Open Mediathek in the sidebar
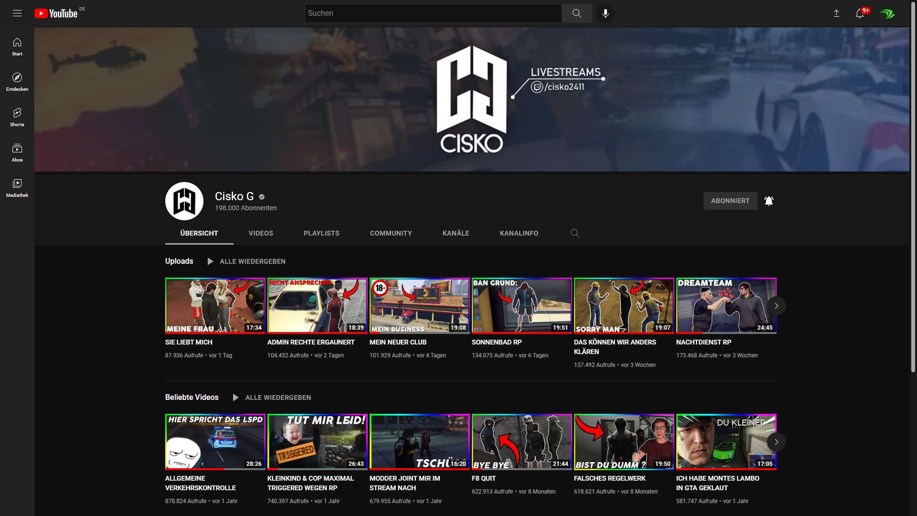 pyautogui.click(x=17, y=188)
